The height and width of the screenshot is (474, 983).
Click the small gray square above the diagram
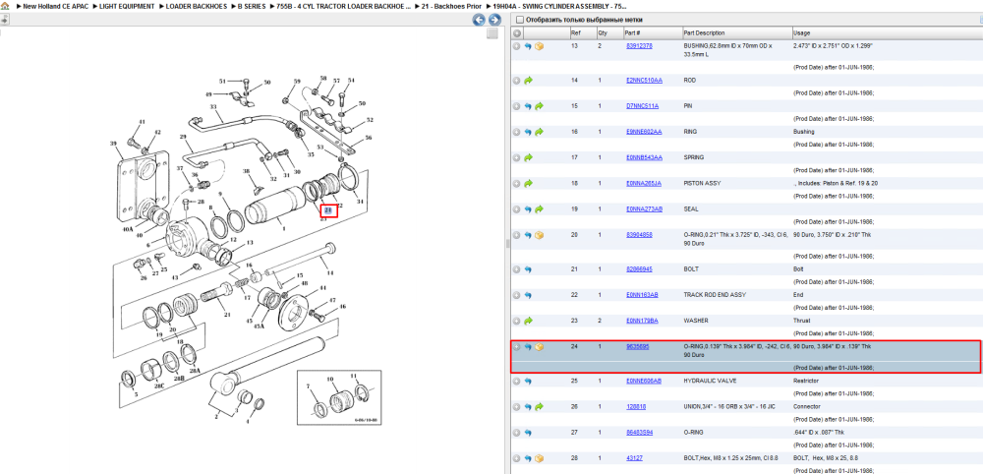[x=492, y=33]
